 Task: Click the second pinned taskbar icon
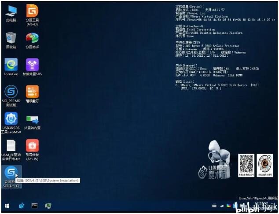pyautogui.click(x=20, y=206)
